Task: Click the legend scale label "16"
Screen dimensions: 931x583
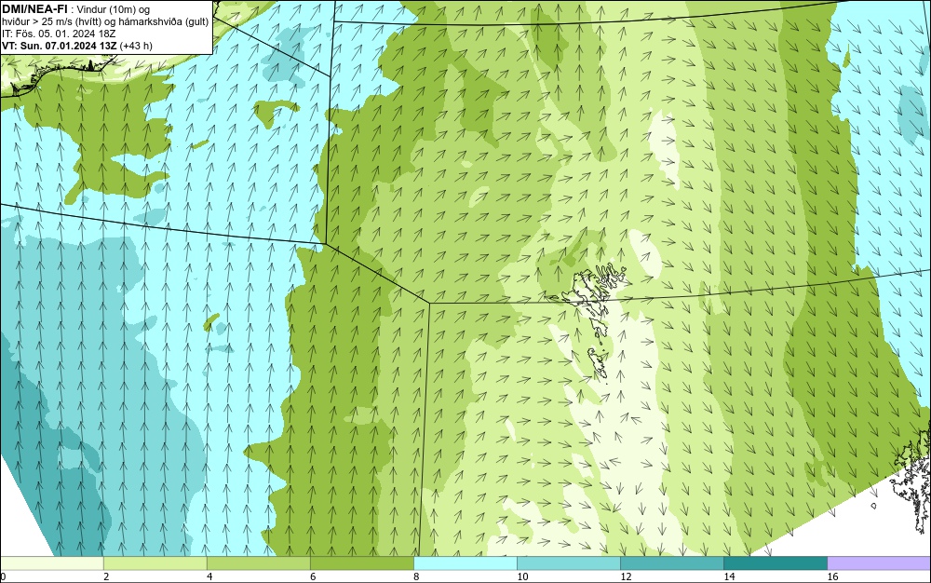Action: 831,576
